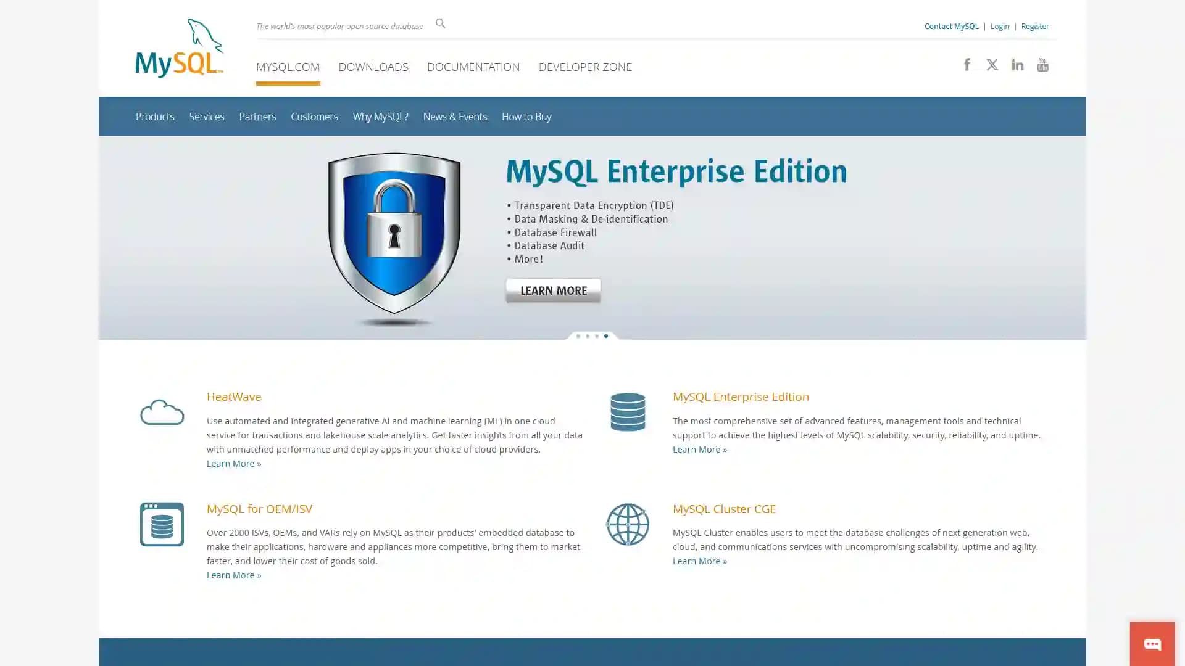The image size is (1185, 666).
Task: Click the Register link
Action: point(1035,26)
